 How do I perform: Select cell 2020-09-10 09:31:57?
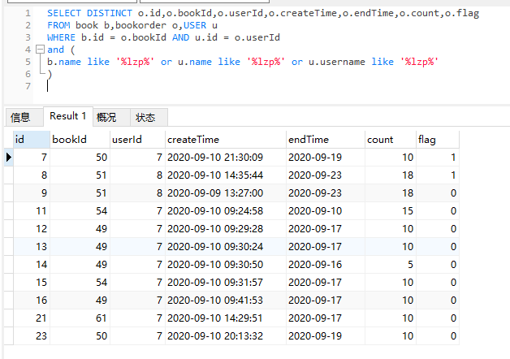(x=226, y=283)
